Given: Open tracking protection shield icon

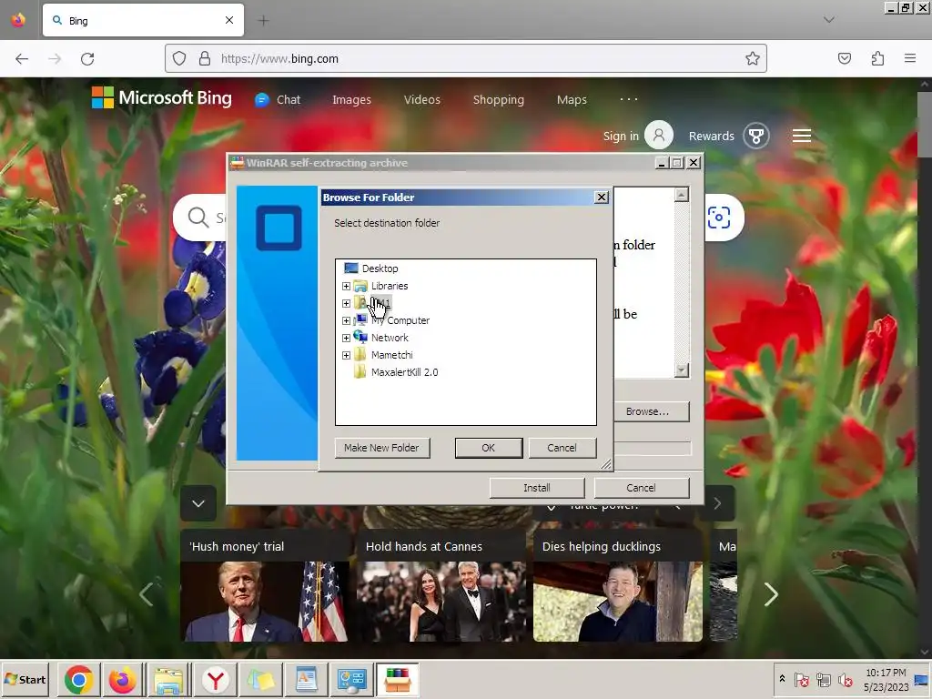Looking at the screenshot, I should [x=179, y=59].
